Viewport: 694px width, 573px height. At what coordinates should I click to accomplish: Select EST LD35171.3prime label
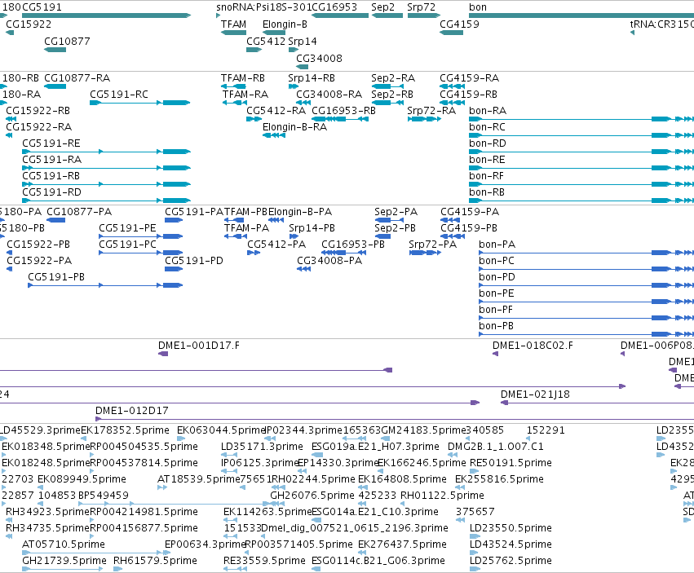(x=262, y=447)
